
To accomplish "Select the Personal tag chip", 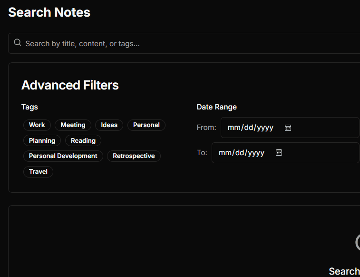I will pyautogui.click(x=146, y=125).
